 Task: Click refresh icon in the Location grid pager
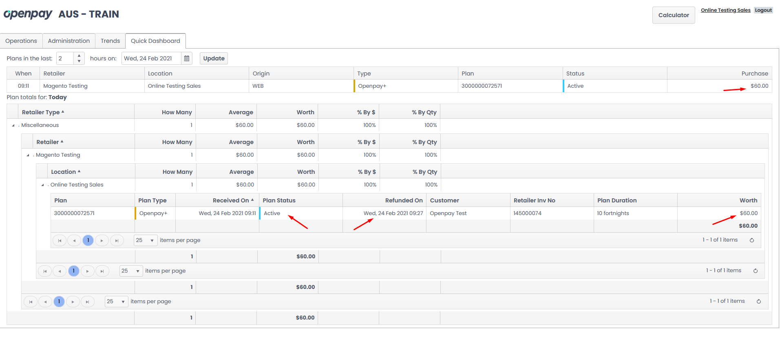coord(756,271)
